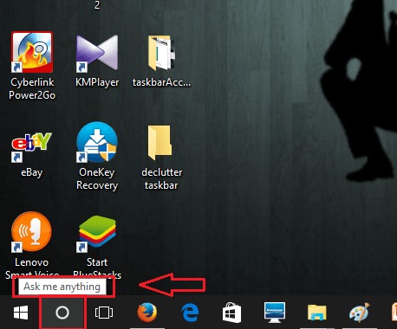The height and width of the screenshot is (329, 397).
Task: Launch the KMPlayer desktop shortcut
Action: 97,53
